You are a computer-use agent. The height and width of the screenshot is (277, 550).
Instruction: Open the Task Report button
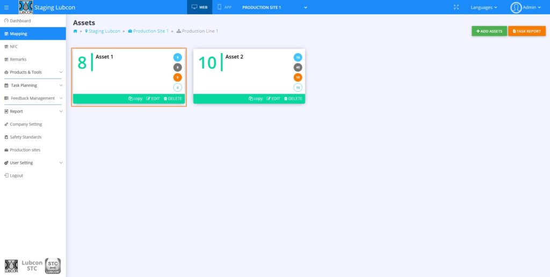pos(527,31)
